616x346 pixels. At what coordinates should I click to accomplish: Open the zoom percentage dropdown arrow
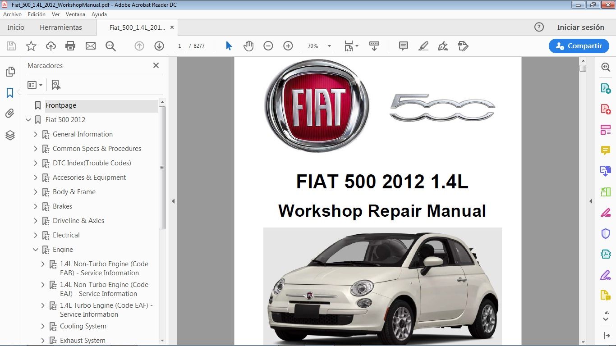(x=329, y=46)
